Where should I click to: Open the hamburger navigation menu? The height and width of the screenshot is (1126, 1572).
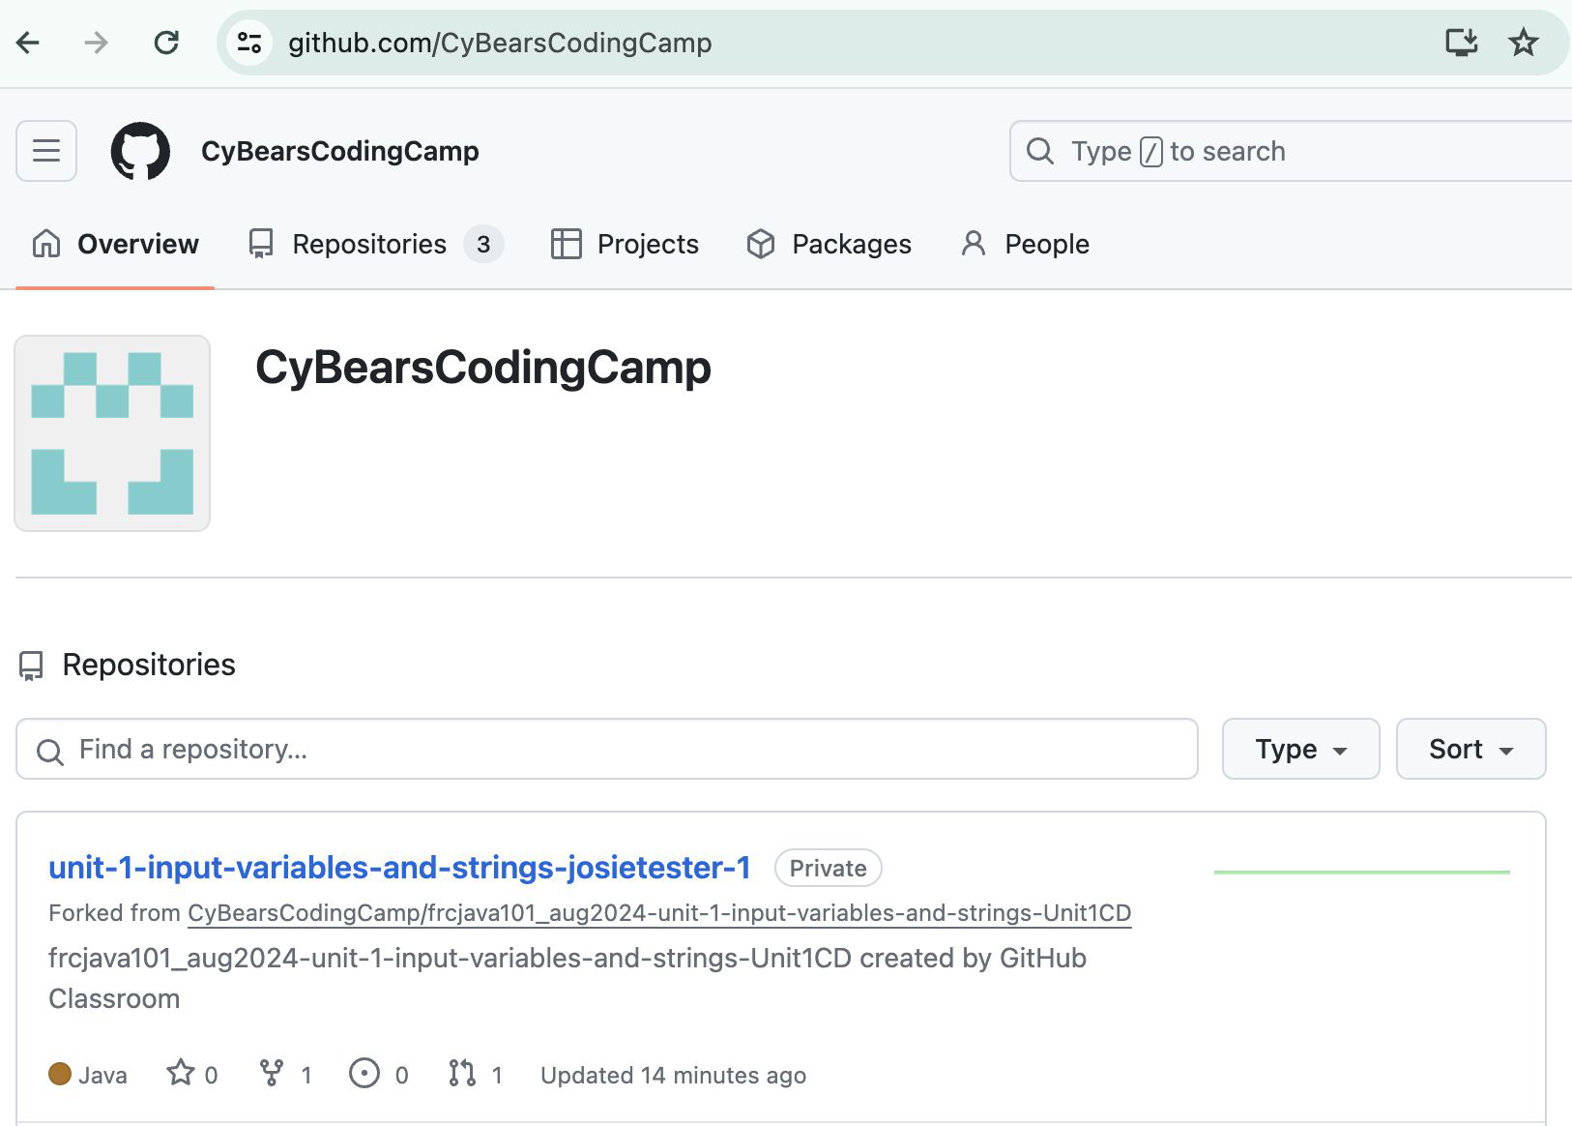coord(46,151)
